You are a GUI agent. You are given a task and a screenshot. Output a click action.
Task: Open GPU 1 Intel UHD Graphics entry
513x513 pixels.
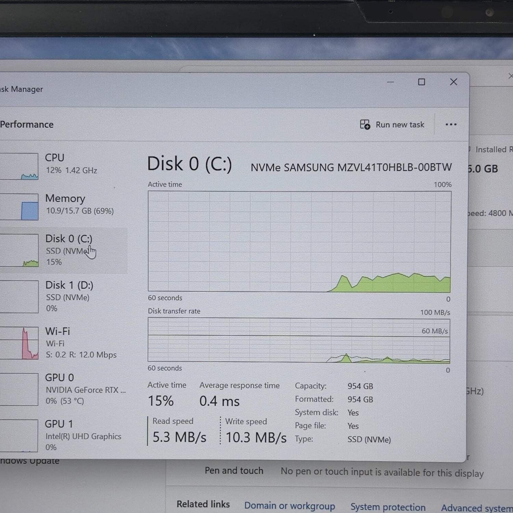pyautogui.click(x=64, y=435)
